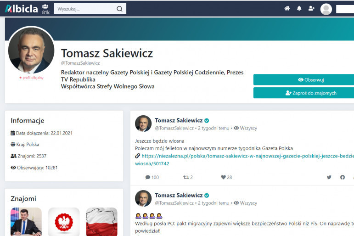The width and height of the screenshot is (354, 236).
Task: Type in the Wyszukaj search field
Action: pyautogui.click(x=85, y=9)
